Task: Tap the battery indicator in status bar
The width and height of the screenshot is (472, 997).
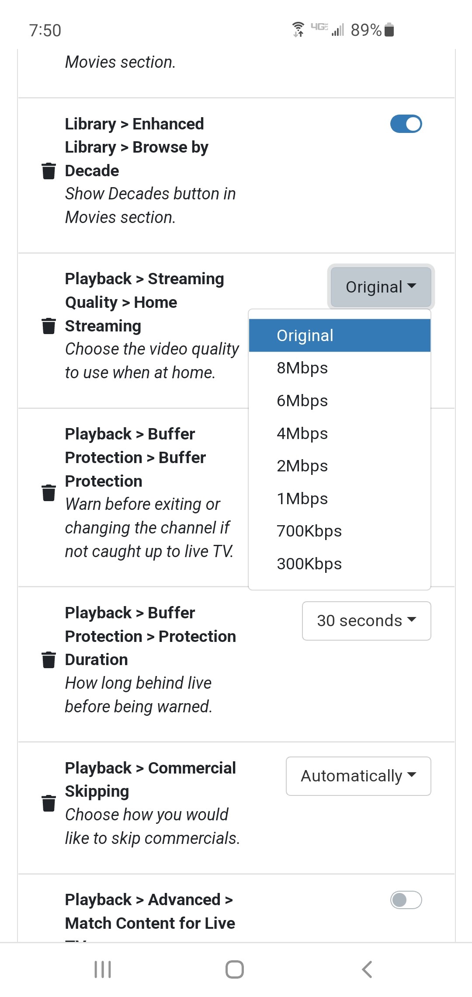Action: coord(389,30)
